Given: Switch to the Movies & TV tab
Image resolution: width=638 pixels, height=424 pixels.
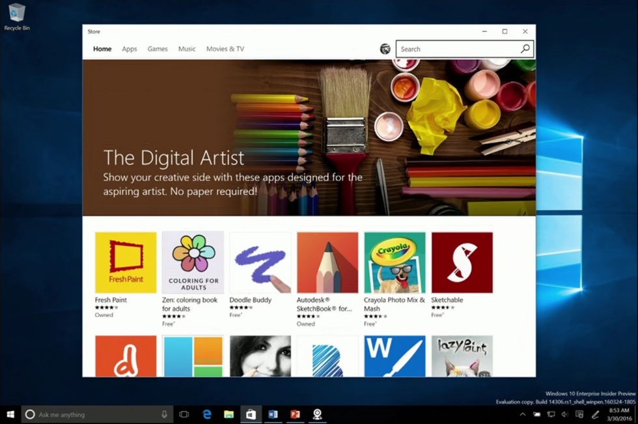Looking at the screenshot, I should [225, 49].
